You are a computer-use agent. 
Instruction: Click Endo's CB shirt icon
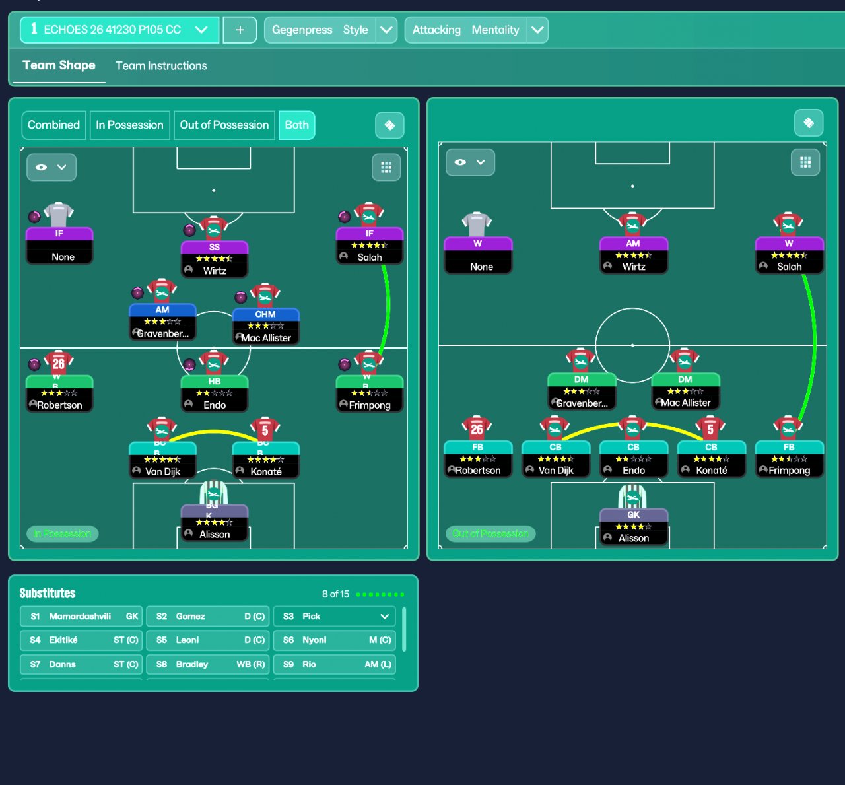click(632, 428)
